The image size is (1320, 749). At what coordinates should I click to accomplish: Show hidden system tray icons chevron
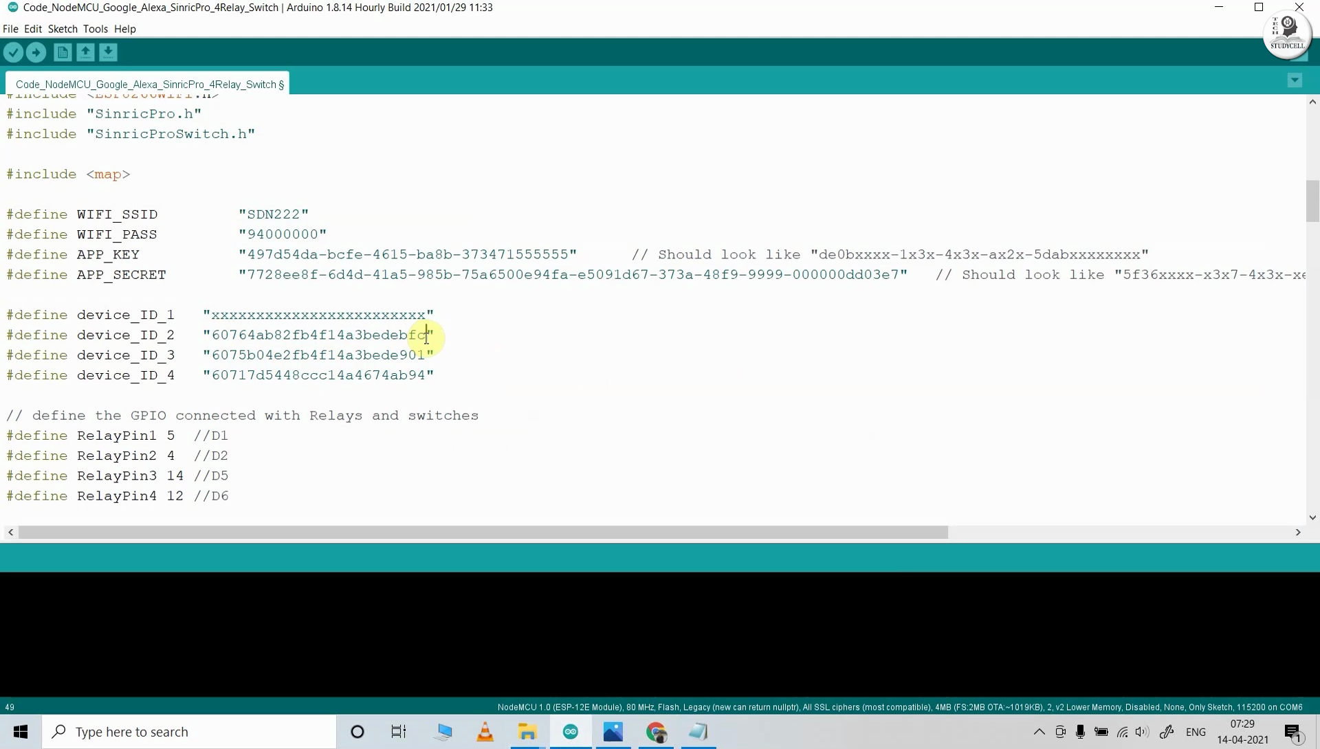[1039, 732]
